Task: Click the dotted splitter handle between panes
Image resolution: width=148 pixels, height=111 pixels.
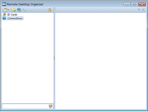Action: pos(54,58)
